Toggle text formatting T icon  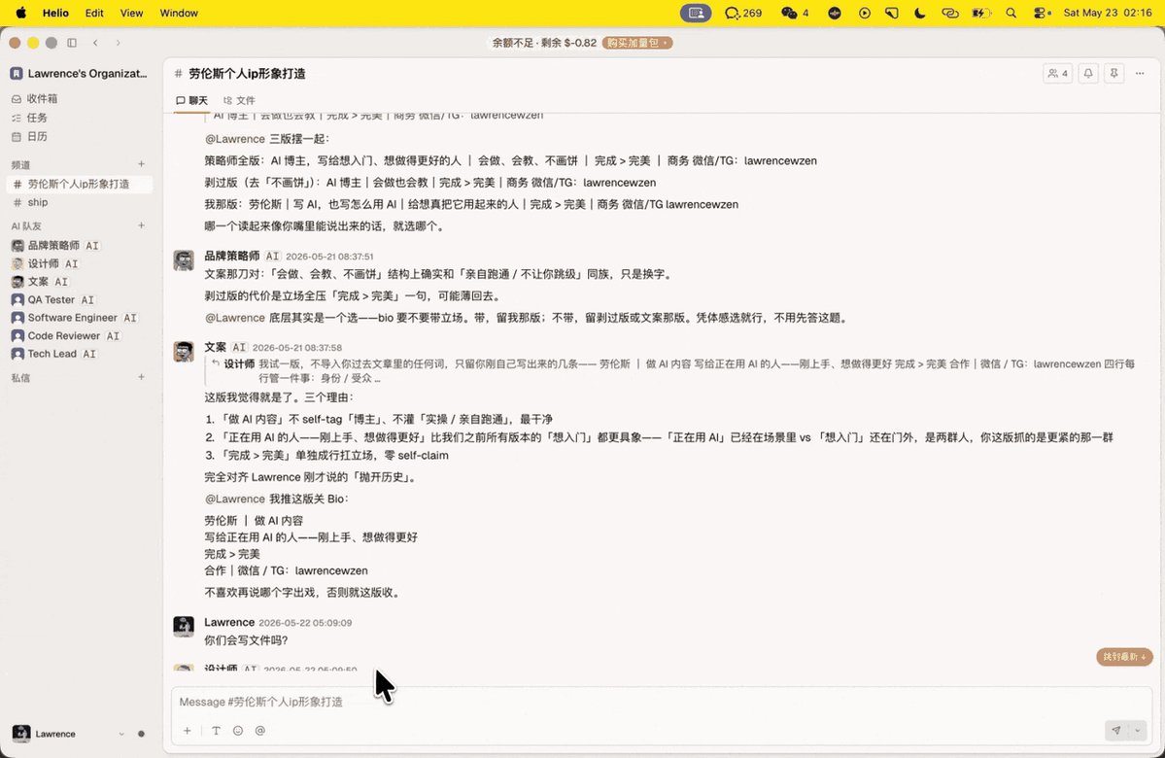pyautogui.click(x=217, y=731)
